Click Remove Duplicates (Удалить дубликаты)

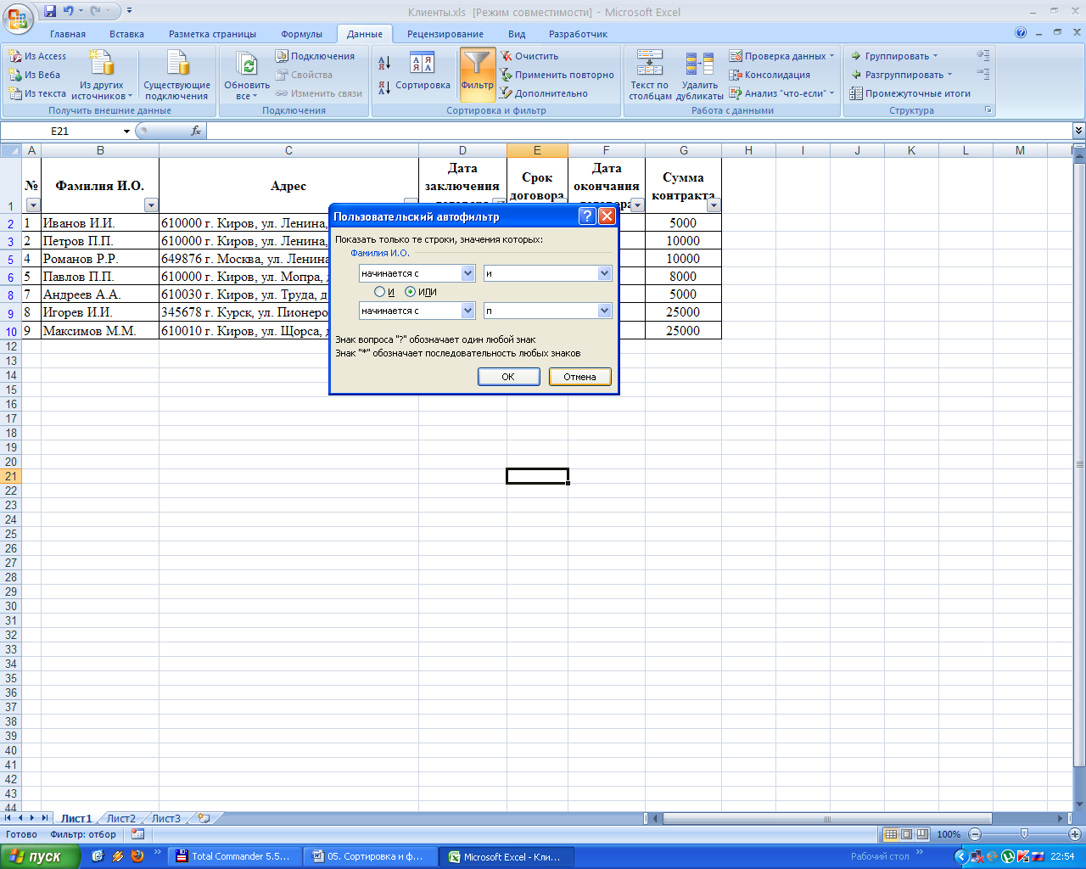[x=700, y=76]
